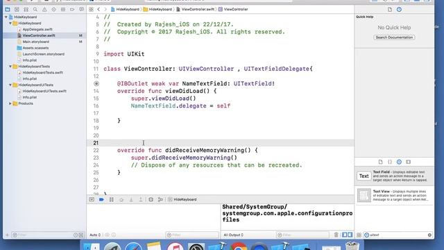Toggle the variables view pane
The height and width of the screenshot is (250, 444).
click(x=344, y=235)
